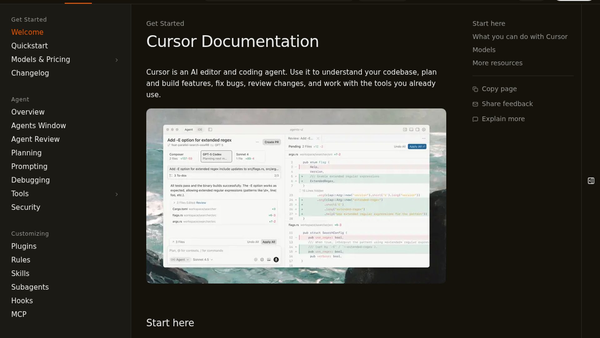Image resolution: width=600 pixels, height=338 pixels.
Task: Open the Agent Review page
Action: point(35,139)
